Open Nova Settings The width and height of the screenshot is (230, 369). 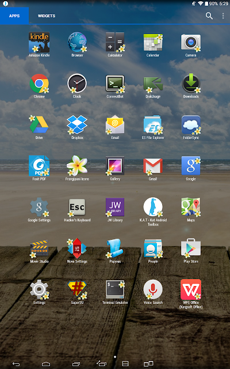click(x=77, y=248)
